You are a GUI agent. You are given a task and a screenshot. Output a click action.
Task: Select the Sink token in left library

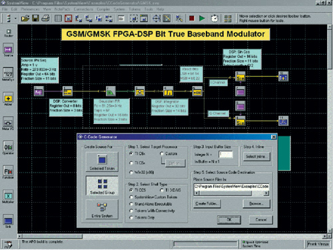click(8, 221)
